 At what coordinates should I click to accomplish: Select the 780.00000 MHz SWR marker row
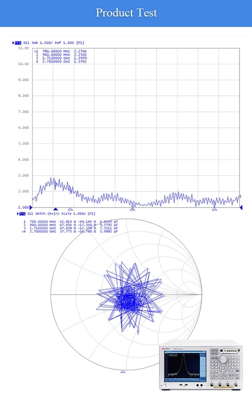pos(60,51)
